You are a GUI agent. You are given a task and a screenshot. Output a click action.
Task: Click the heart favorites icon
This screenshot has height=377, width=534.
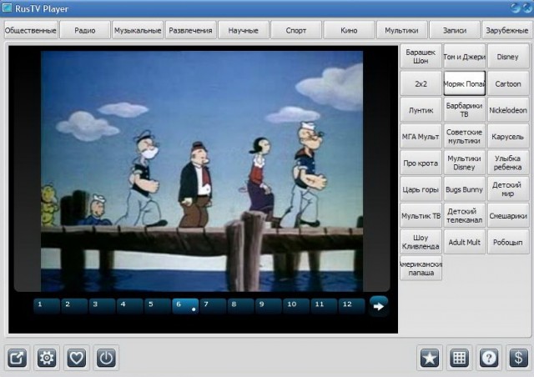pyautogui.click(x=77, y=358)
